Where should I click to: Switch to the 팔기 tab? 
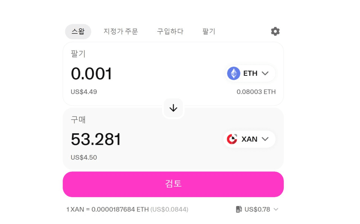pos(209,31)
